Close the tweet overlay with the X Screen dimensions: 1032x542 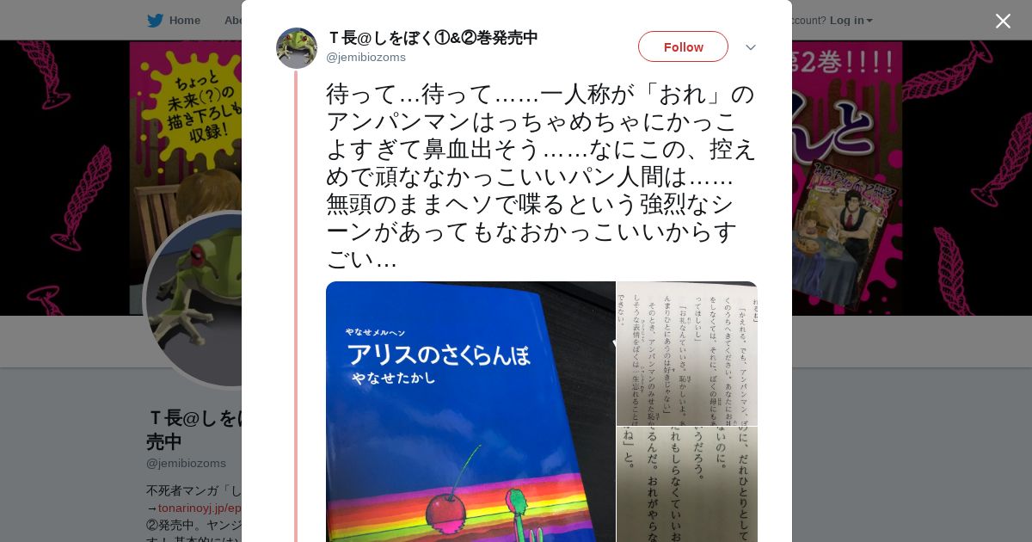click(x=1003, y=21)
